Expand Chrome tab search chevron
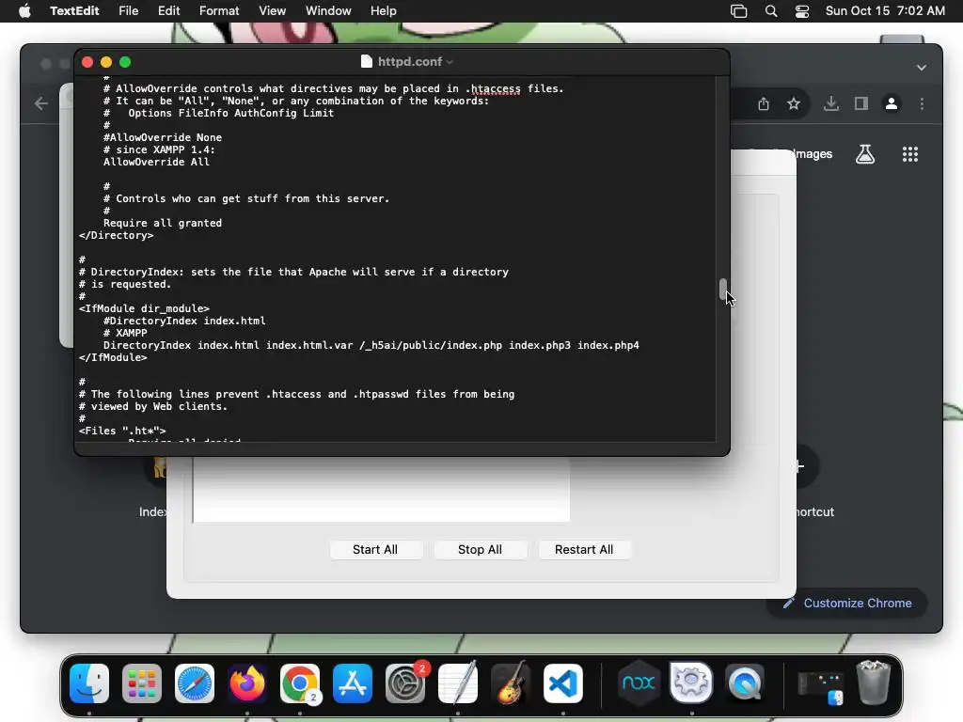 tap(922, 68)
